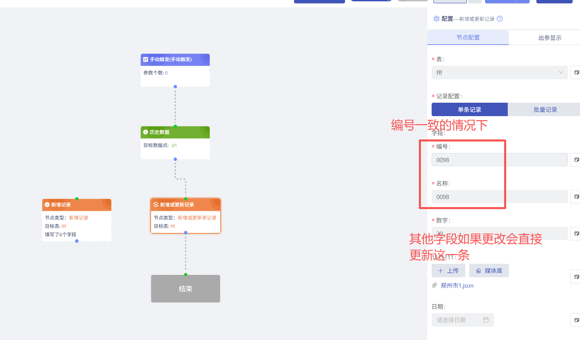Screen dimensions: 580x340
Task: Click the edit icon beside 编号 field
Action: tap(576, 160)
